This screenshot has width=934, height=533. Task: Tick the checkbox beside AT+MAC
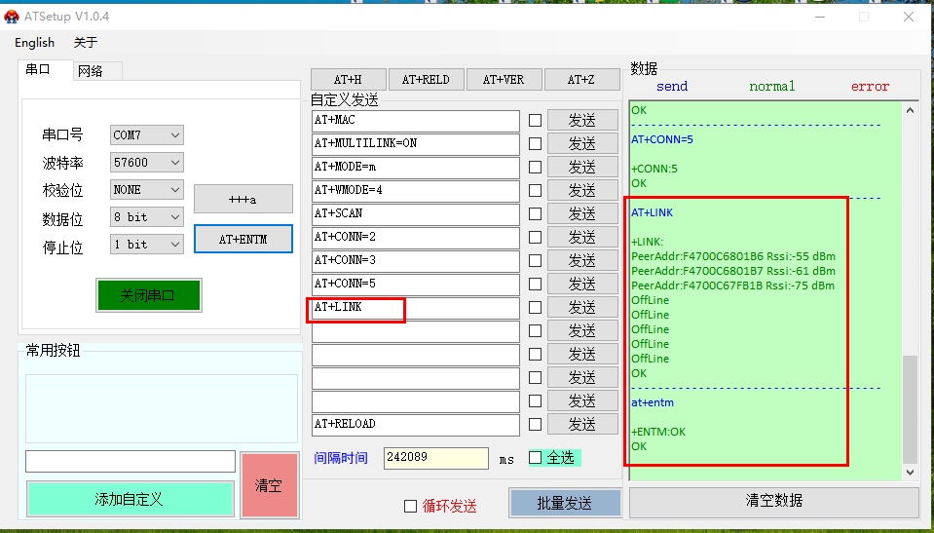pos(535,121)
